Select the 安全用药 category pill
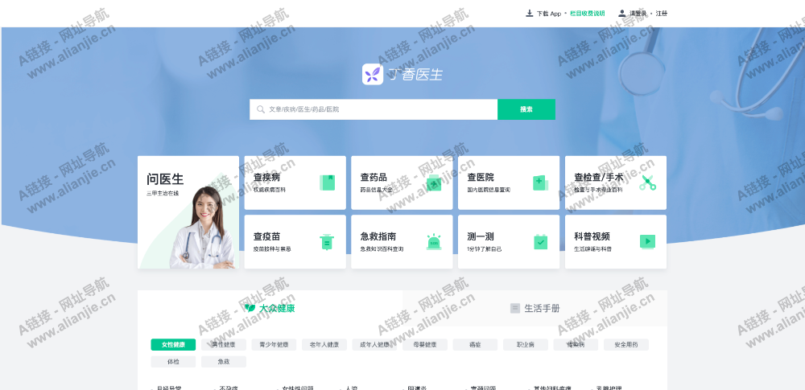This screenshot has height=390, width=805. tap(625, 345)
